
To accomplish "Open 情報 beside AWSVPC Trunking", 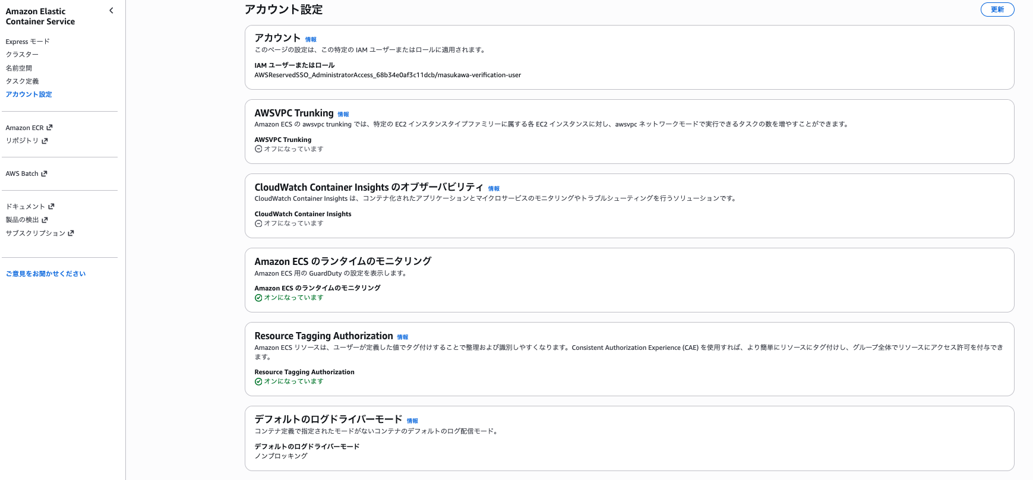I will 343,113.
